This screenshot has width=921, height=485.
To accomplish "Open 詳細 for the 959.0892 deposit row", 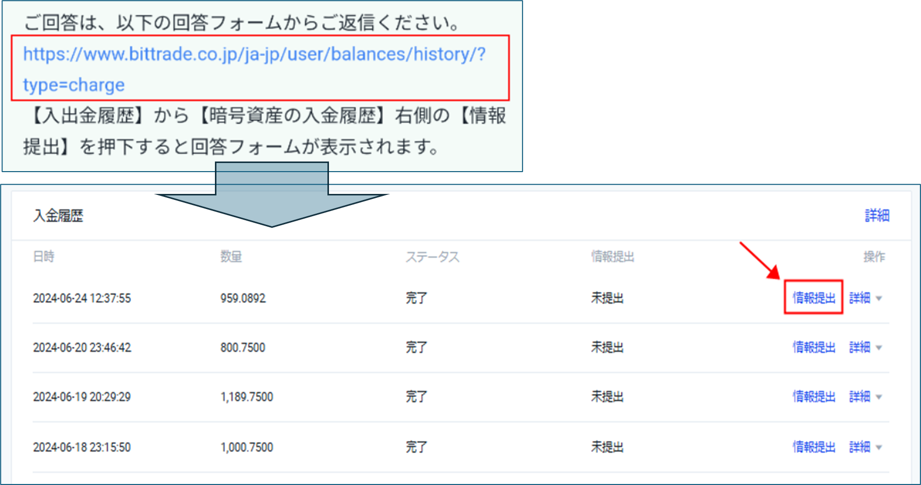I will (860, 298).
